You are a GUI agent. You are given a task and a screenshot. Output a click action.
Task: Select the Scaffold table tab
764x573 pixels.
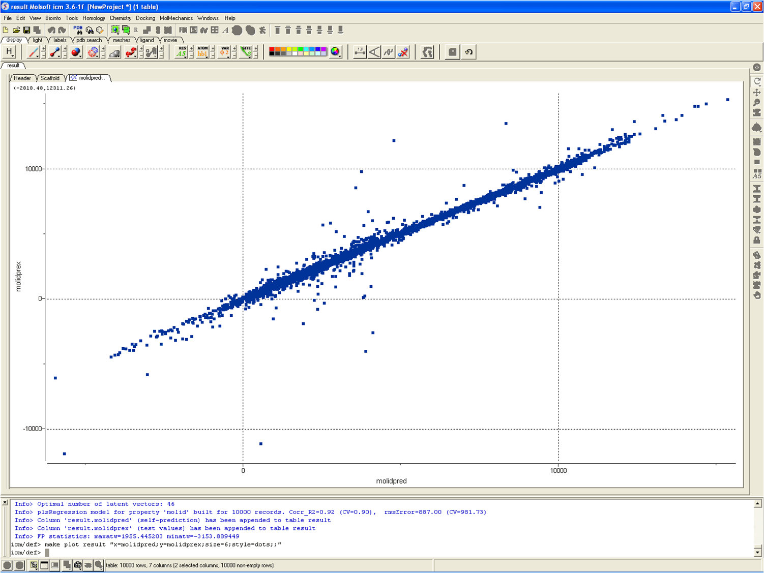tap(50, 78)
